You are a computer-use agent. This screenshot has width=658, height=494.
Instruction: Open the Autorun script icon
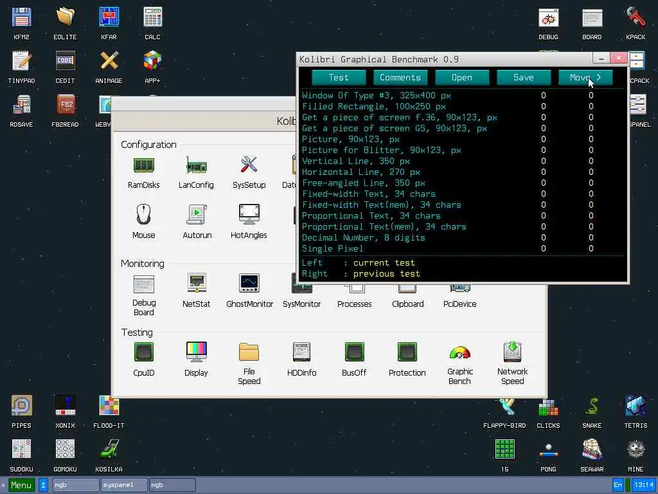pyautogui.click(x=197, y=215)
